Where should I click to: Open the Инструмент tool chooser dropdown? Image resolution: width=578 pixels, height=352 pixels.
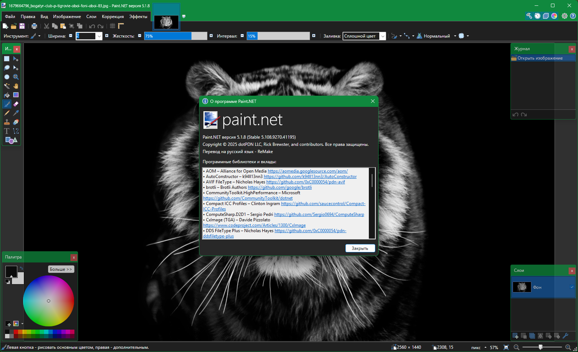point(35,36)
